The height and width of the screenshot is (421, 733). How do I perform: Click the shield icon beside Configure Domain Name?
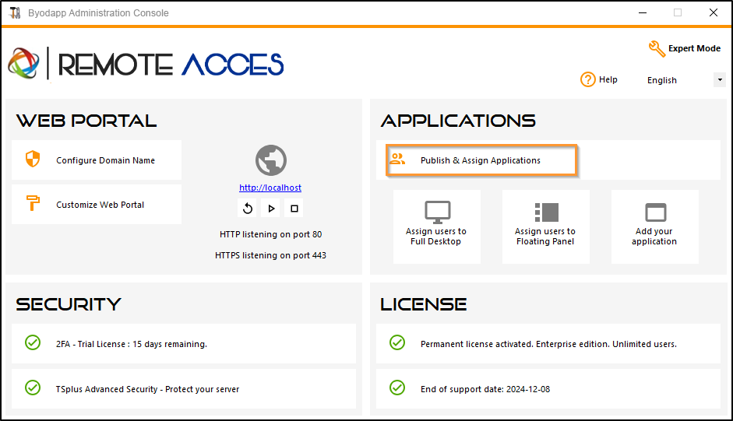(33, 160)
